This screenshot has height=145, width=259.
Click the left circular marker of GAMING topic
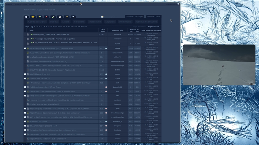coord(25,121)
